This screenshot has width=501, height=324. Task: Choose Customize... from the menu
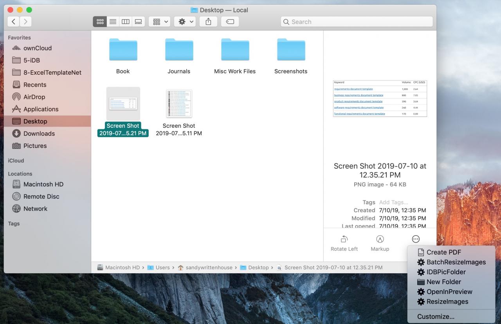pyautogui.click(x=451, y=317)
